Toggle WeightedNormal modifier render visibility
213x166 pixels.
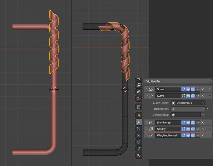tap(193, 135)
